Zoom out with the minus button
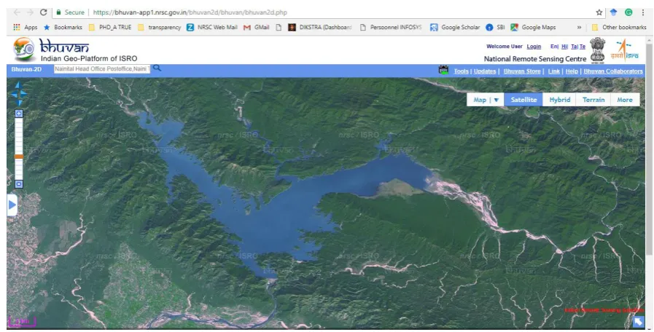Image resolution: width=654 pixels, height=332 pixels. coord(19,183)
